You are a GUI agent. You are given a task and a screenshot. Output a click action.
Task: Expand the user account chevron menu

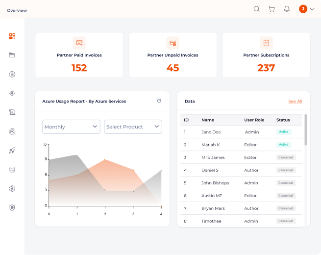[x=312, y=9]
